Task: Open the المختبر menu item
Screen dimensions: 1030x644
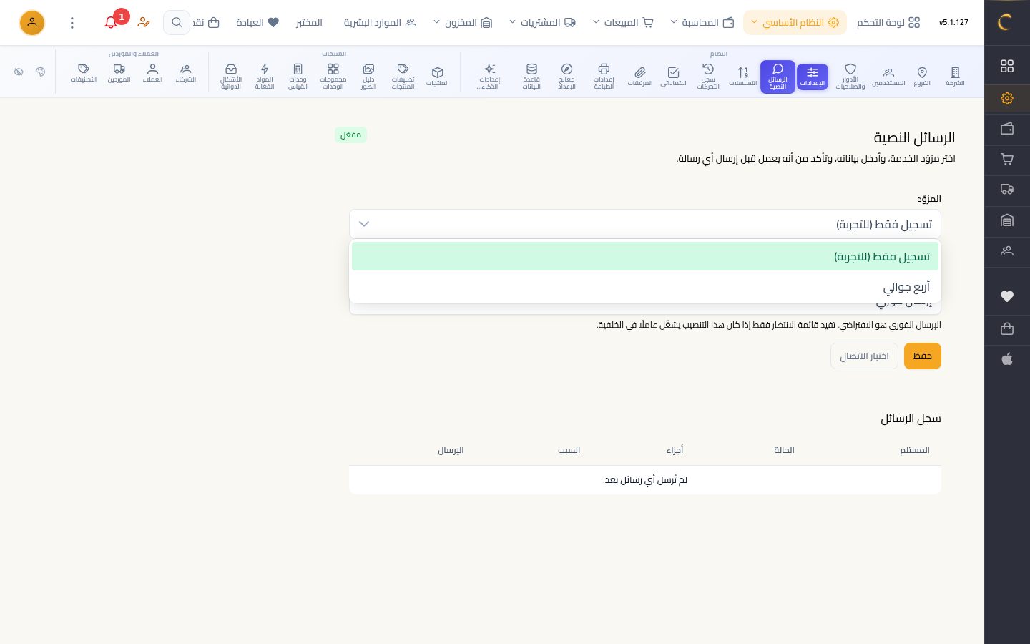Action: (309, 22)
